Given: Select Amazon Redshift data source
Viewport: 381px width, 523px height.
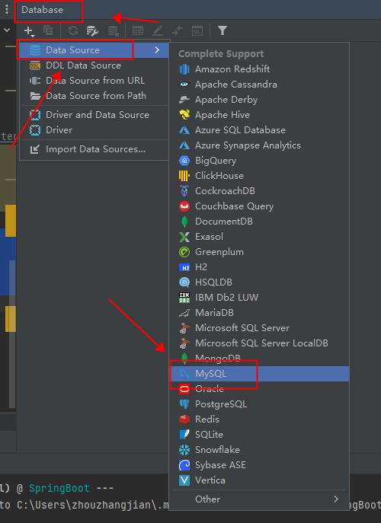Looking at the screenshot, I should [x=260, y=69].
